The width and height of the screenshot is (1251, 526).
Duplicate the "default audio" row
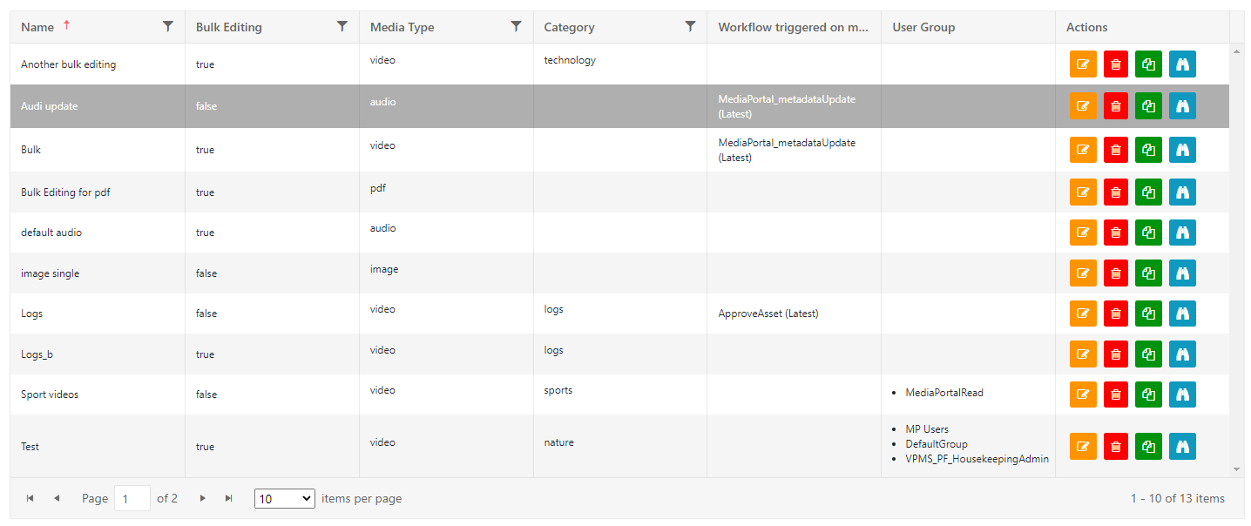tap(1148, 232)
